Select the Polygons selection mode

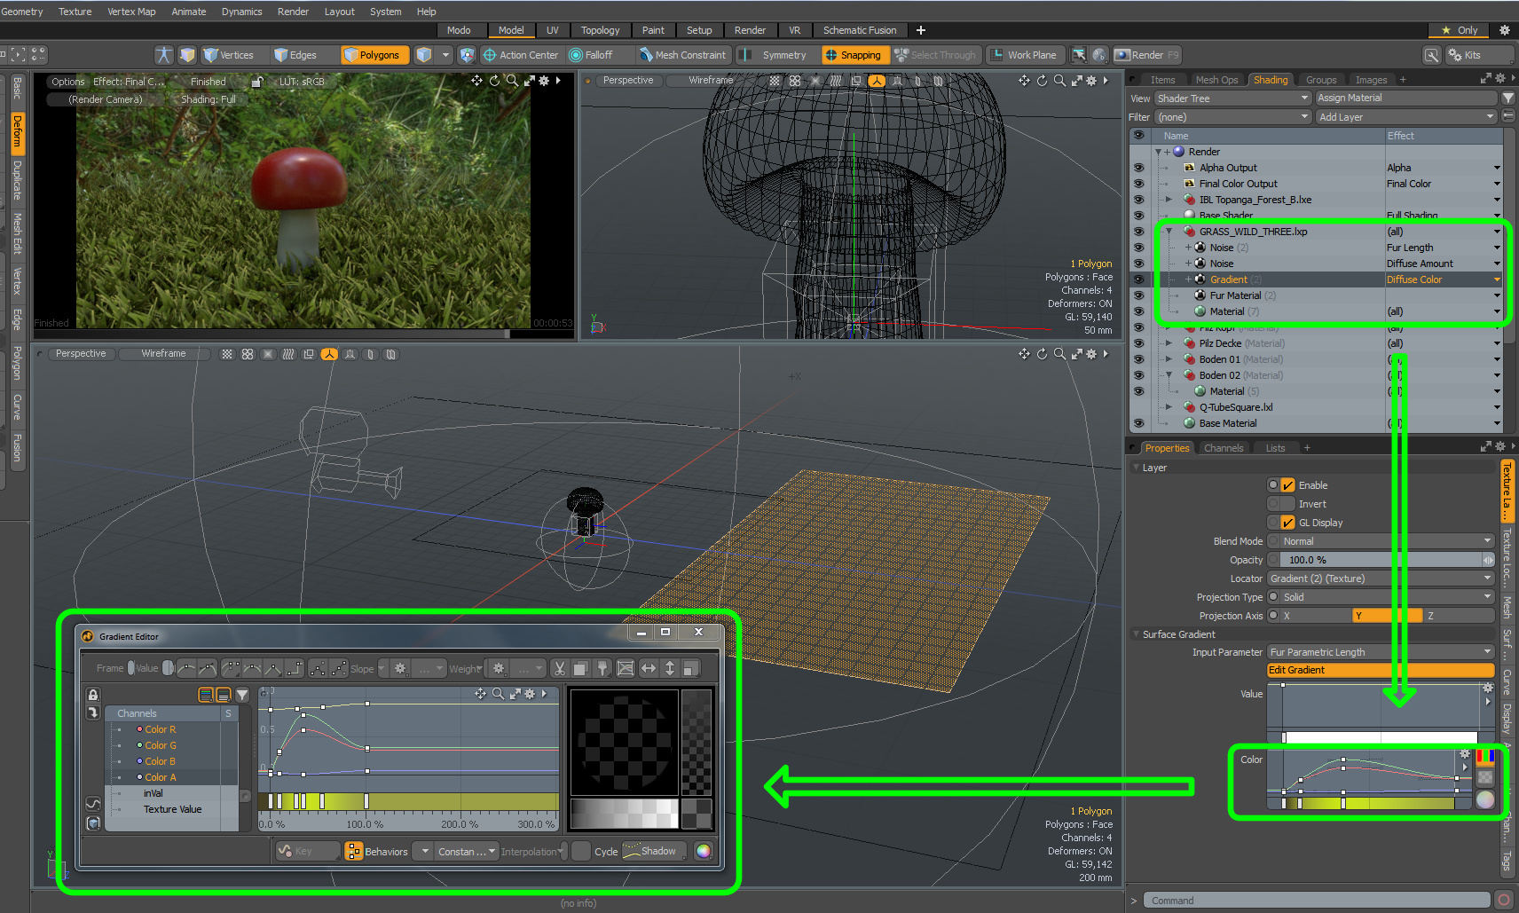coord(372,55)
